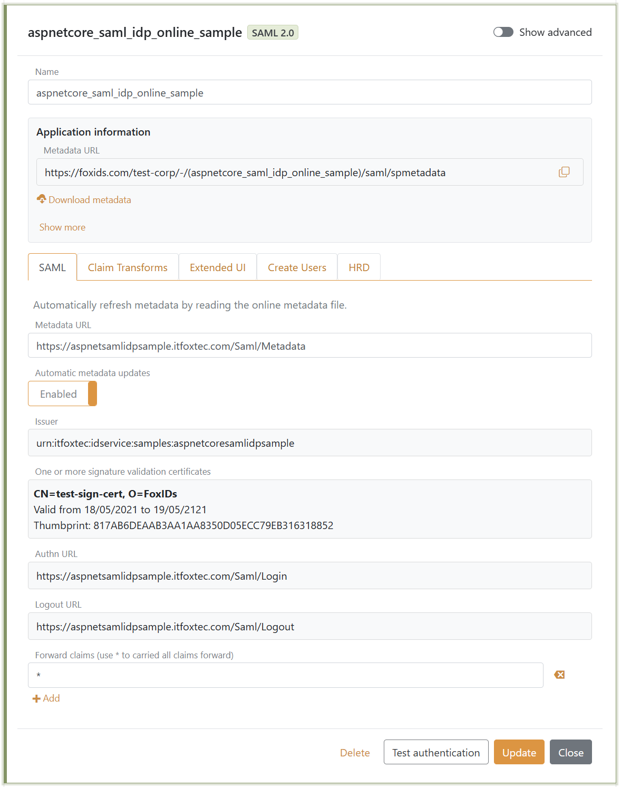Viewport: 621px width, 787px height.
Task: Copy the application Metadata URL
Action: [x=564, y=172]
